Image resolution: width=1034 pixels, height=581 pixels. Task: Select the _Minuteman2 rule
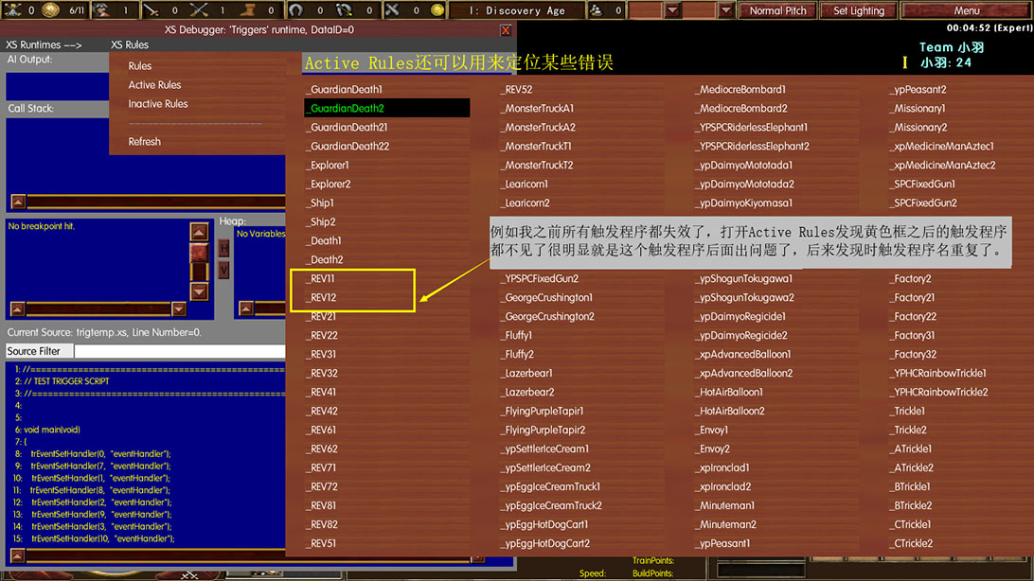point(726,525)
